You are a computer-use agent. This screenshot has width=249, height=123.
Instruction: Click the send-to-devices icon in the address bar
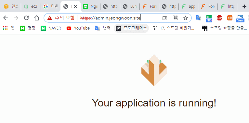point(165,18)
